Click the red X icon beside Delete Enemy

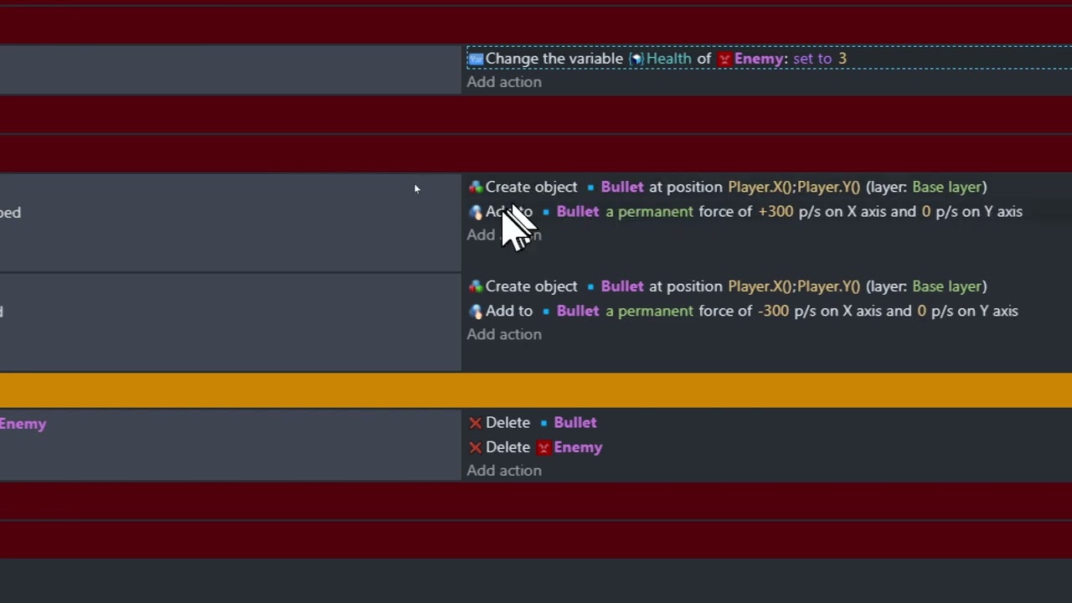pos(476,447)
